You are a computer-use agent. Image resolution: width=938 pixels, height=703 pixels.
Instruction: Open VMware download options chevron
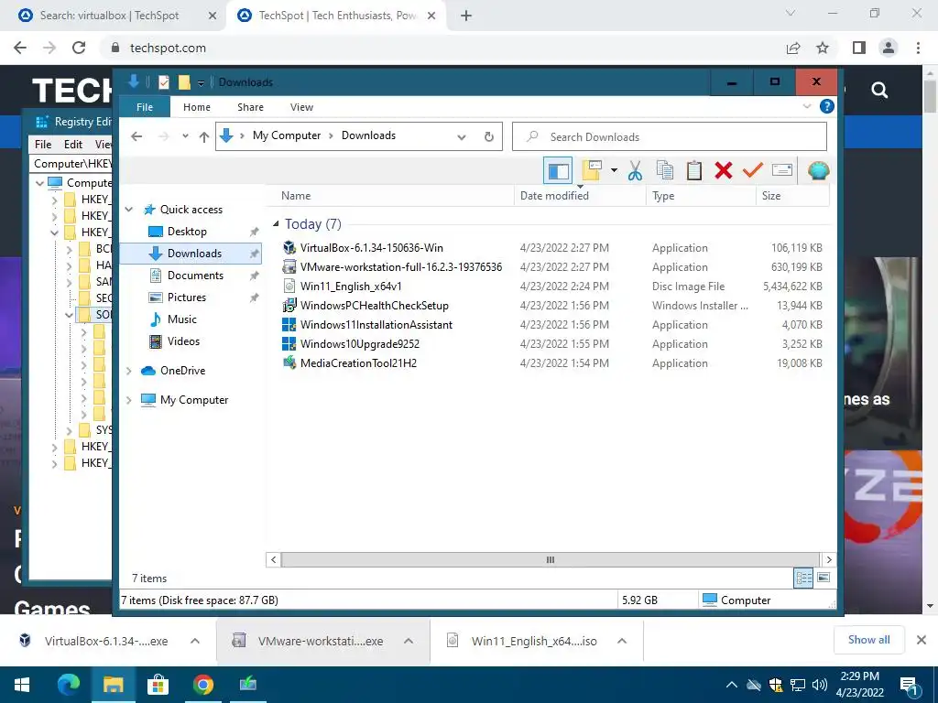pyautogui.click(x=409, y=641)
